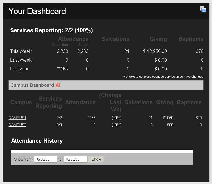212x184 pixels.
Task: Click the Your Dashboard title
Action: point(37,11)
